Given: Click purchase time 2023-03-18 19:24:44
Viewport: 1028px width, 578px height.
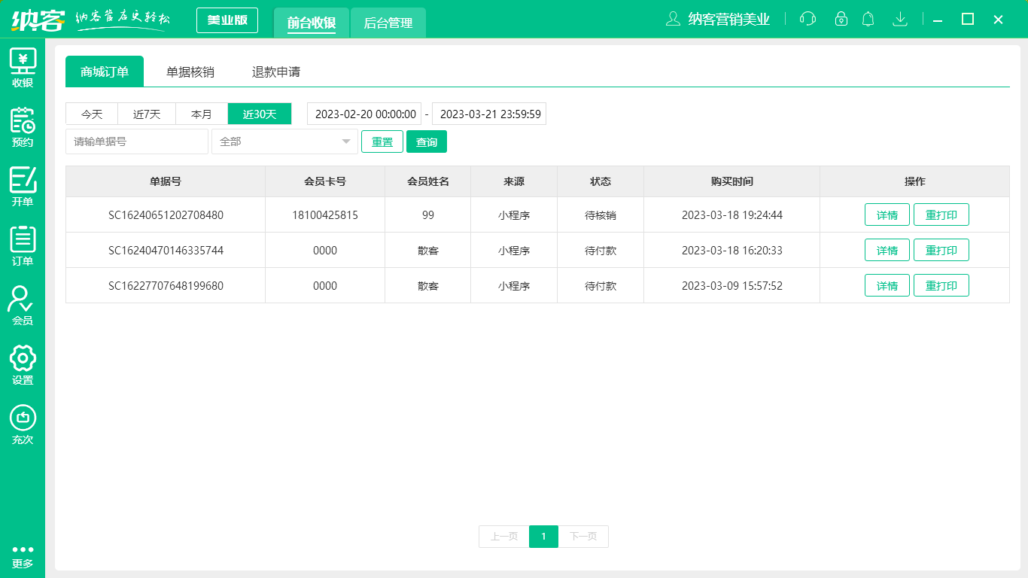Looking at the screenshot, I should (x=732, y=215).
